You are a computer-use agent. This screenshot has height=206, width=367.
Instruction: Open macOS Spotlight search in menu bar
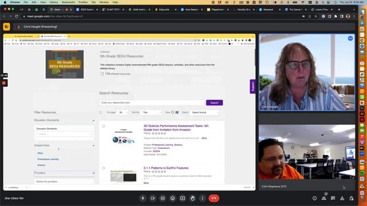323,2
